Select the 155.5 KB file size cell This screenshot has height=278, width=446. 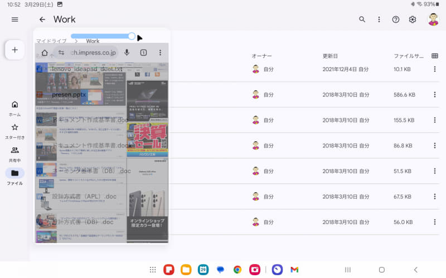(x=404, y=120)
